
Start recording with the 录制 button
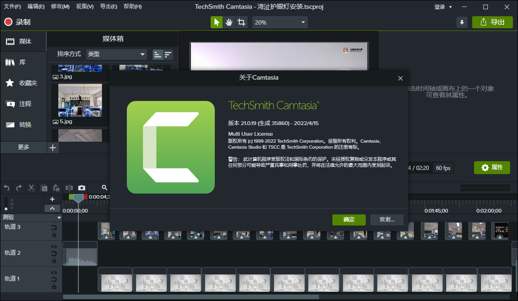pos(18,22)
